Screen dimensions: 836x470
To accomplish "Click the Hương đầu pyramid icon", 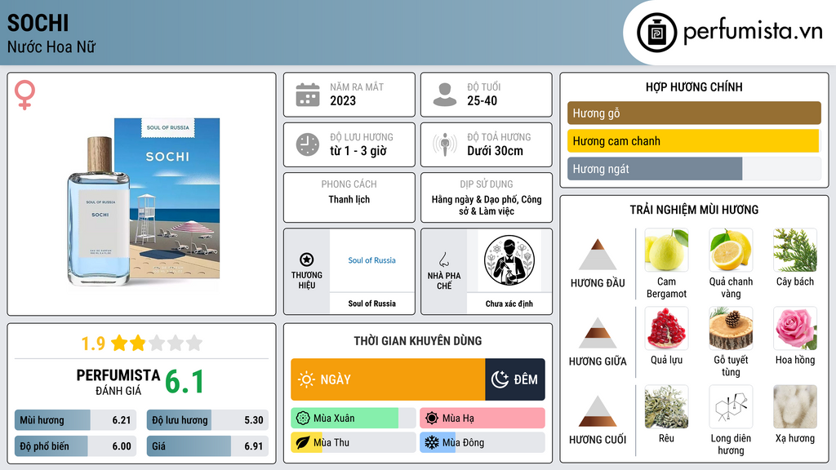I will pos(598,255).
